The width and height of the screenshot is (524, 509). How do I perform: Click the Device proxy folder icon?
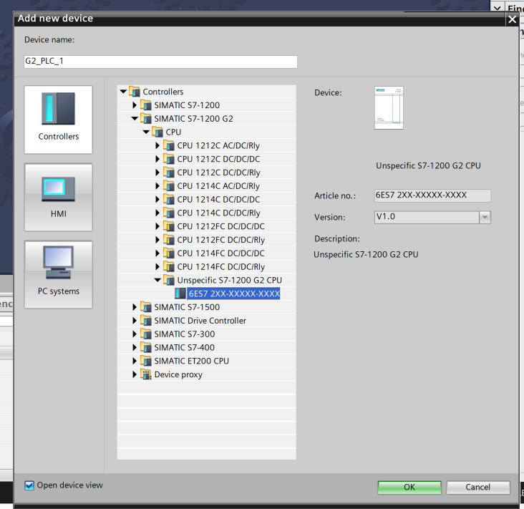146,374
